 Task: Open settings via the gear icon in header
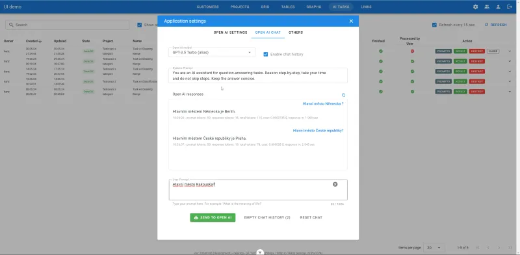point(476,7)
